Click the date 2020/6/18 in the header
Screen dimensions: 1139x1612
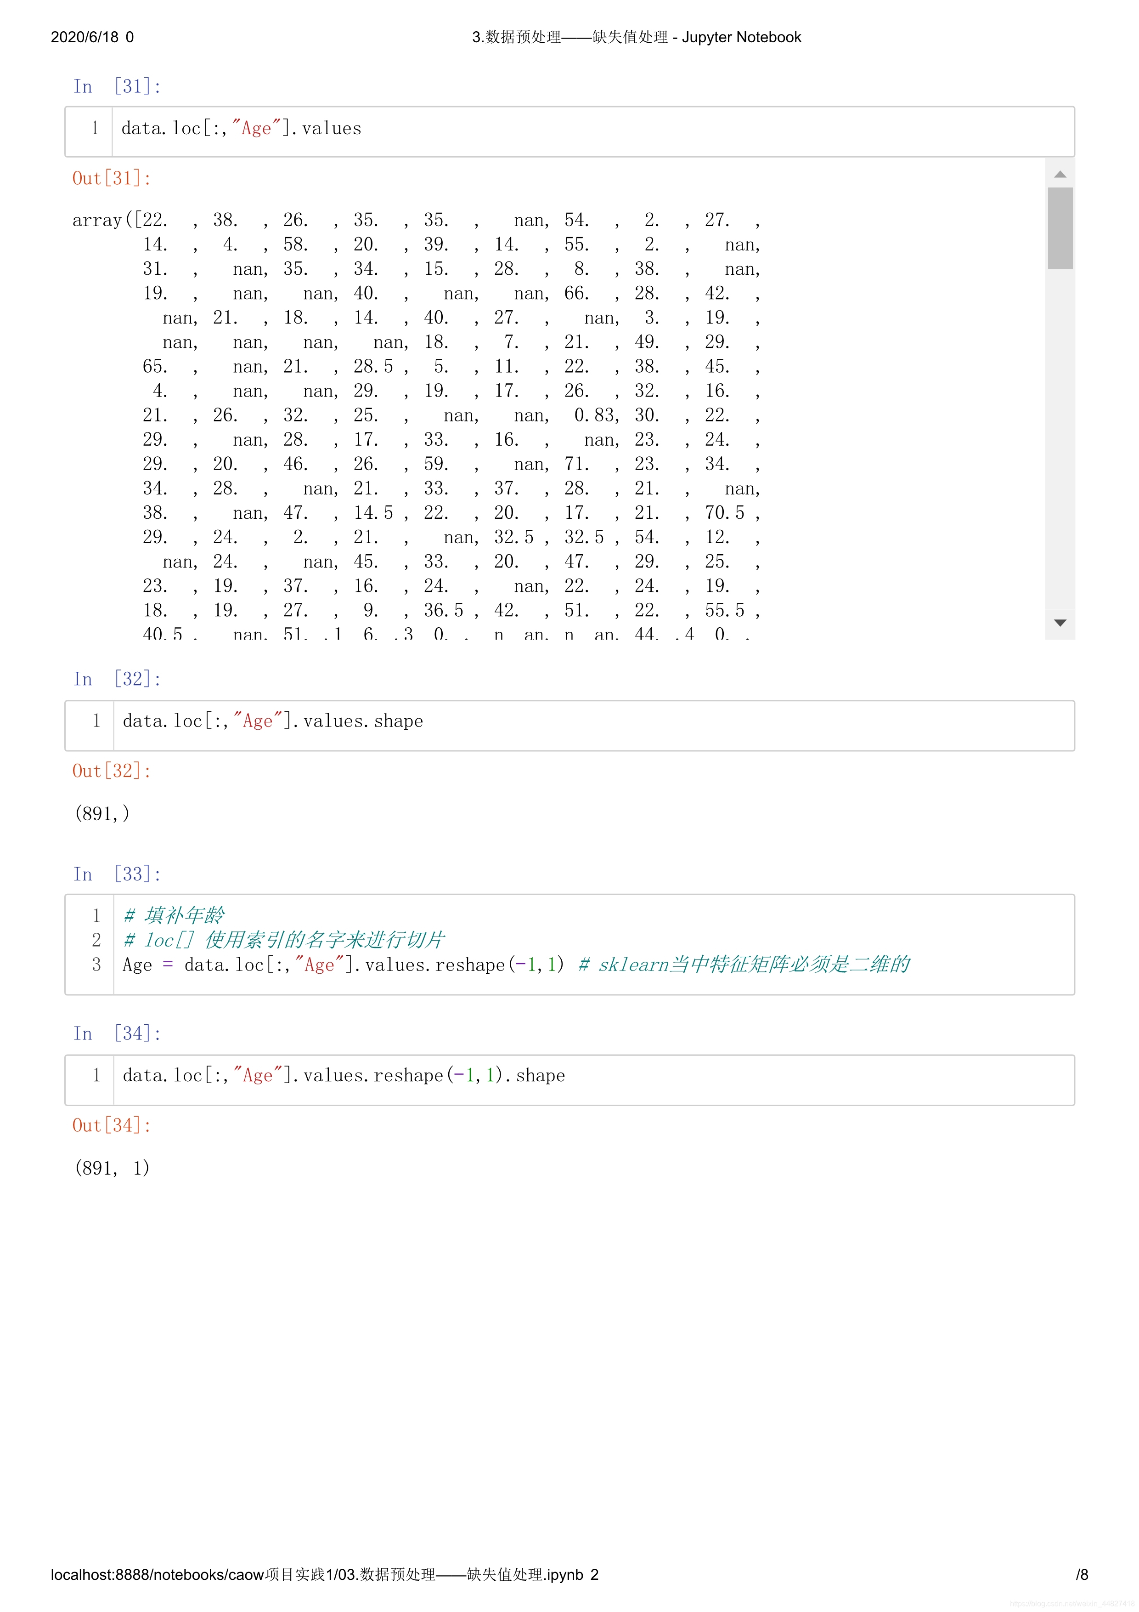click(x=85, y=37)
